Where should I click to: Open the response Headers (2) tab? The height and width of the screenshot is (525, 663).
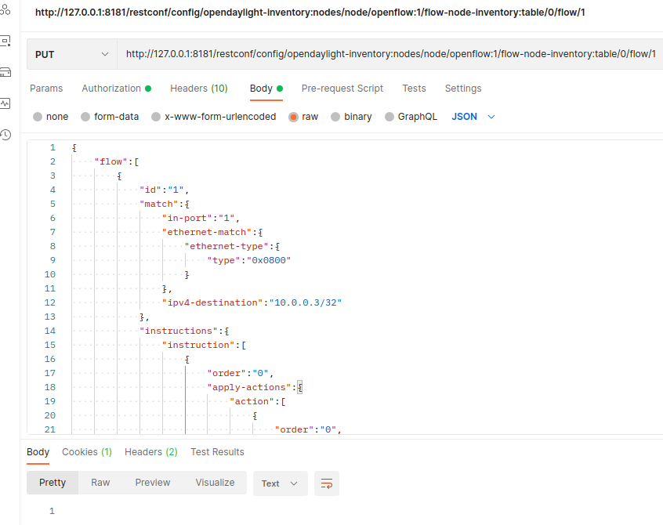151,452
